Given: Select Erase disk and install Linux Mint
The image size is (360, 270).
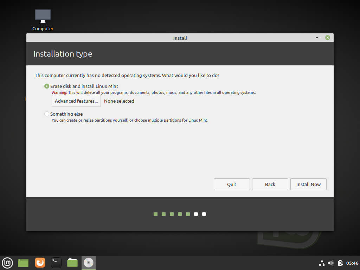Looking at the screenshot, I should click(x=47, y=86).
